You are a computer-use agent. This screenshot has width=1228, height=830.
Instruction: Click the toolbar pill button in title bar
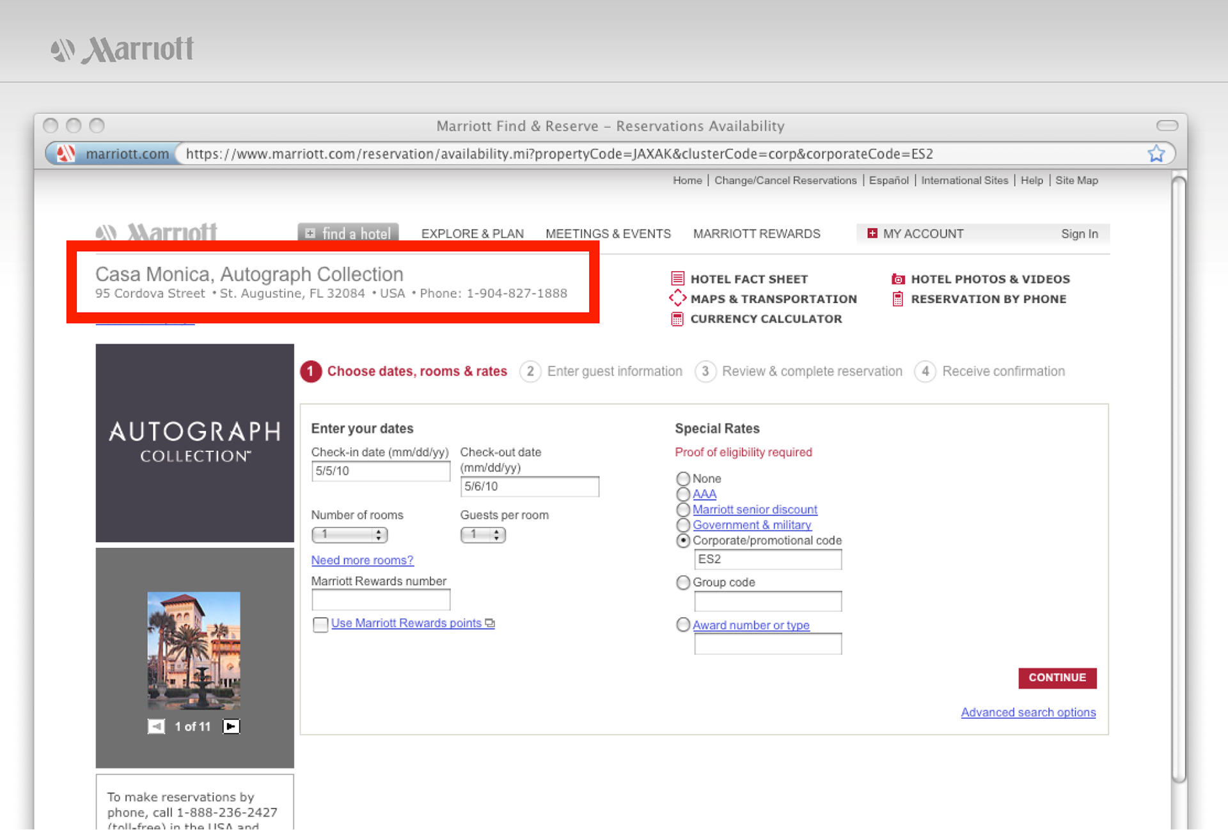coord(1167,125)
